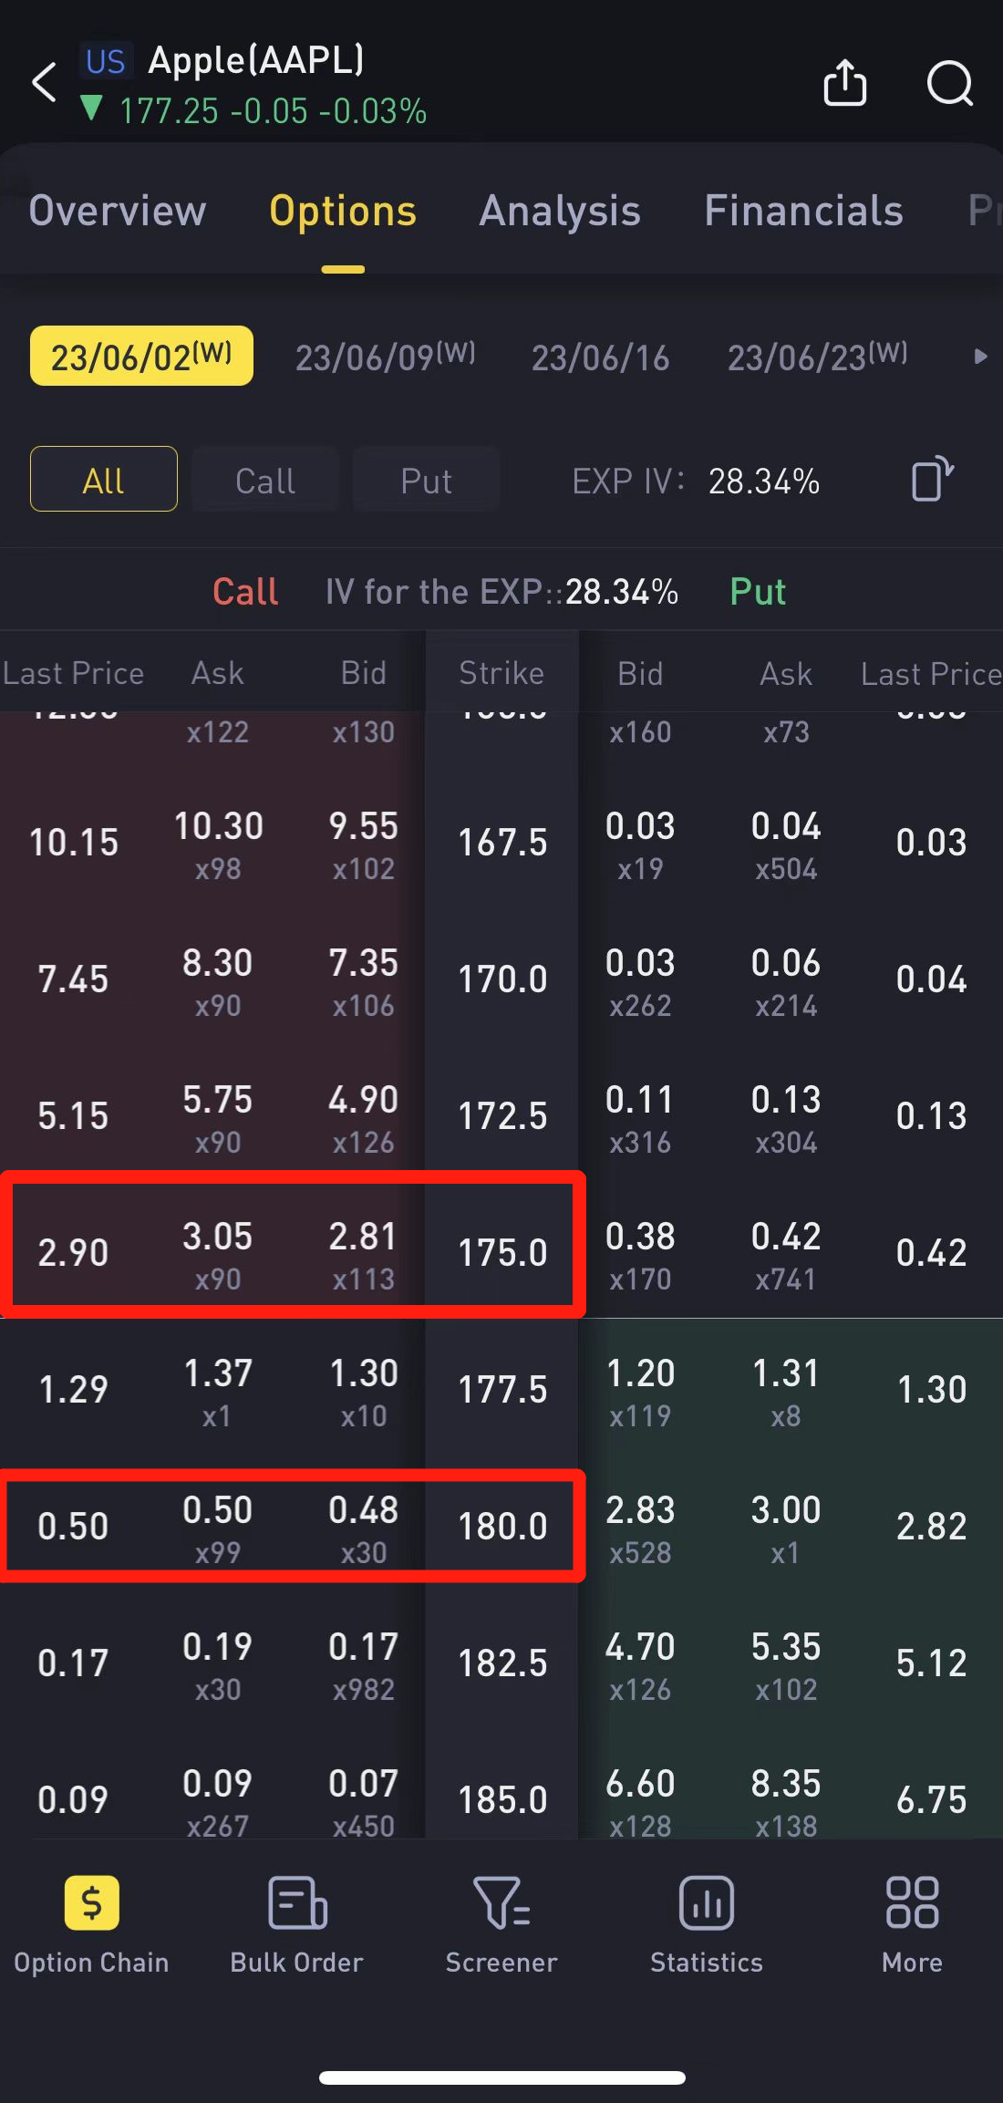The width and height of the screenshot is (1003, 2103).
Task: Select the All filter toggle
Action: point(104,480)
